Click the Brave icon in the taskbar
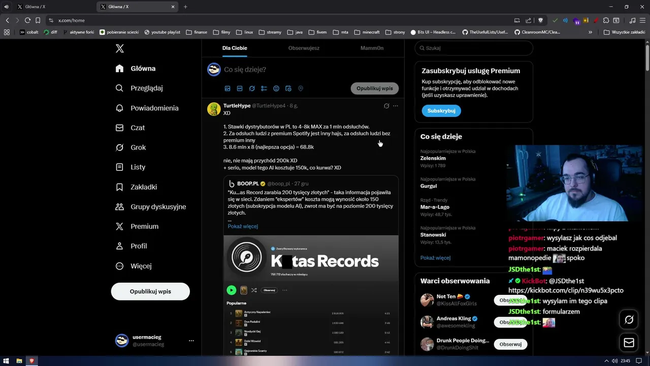This screenshot has width=650, height=366. click(31, 361)
